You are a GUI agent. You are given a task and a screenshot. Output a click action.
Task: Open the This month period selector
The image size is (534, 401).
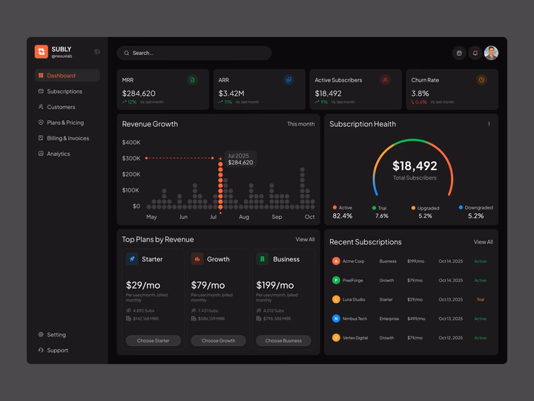click(x=300, y=124)
